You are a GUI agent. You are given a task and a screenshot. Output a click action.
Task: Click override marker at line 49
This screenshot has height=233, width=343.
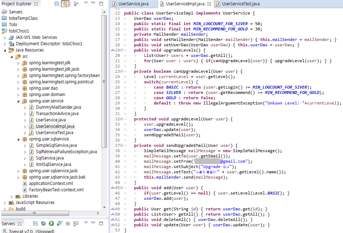point(113,209)
